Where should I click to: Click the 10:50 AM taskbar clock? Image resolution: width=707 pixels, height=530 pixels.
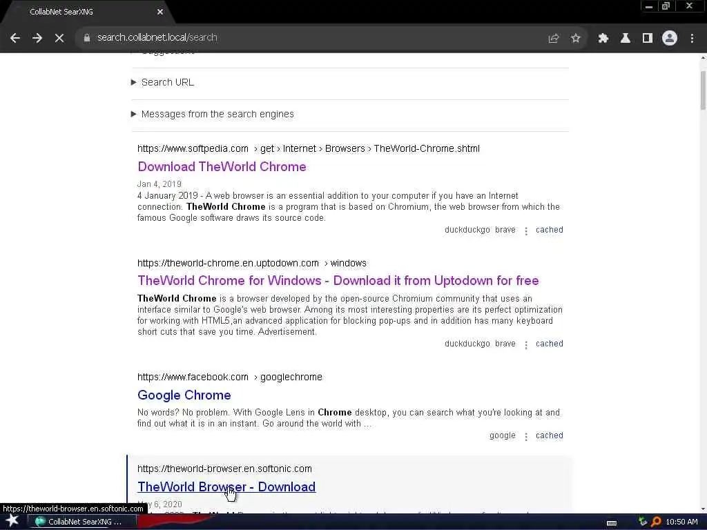coord(681,522)
